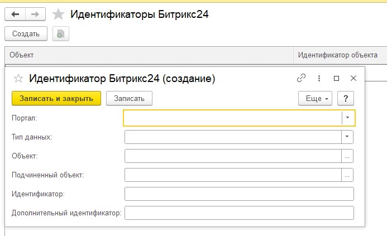Click the Дополнительный идентификатор text field
This screenshot has width=387, height=236.
(x=239, y=213)
